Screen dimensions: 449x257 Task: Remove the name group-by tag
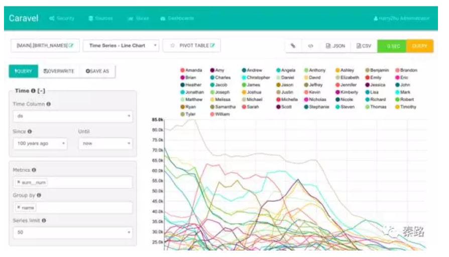[19, 207]
